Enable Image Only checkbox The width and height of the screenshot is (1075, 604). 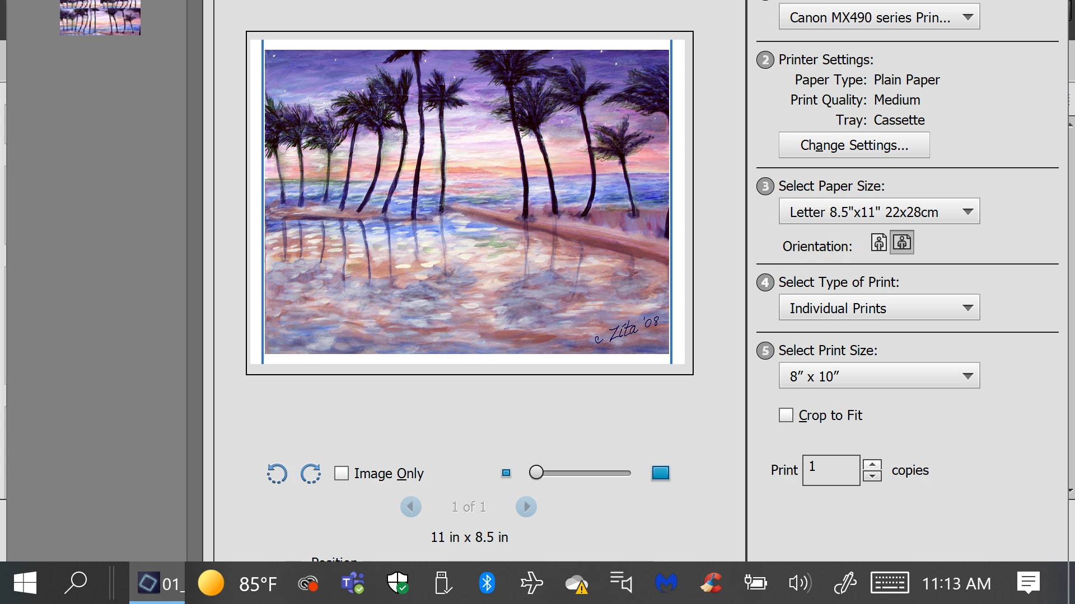coord(341,473)
